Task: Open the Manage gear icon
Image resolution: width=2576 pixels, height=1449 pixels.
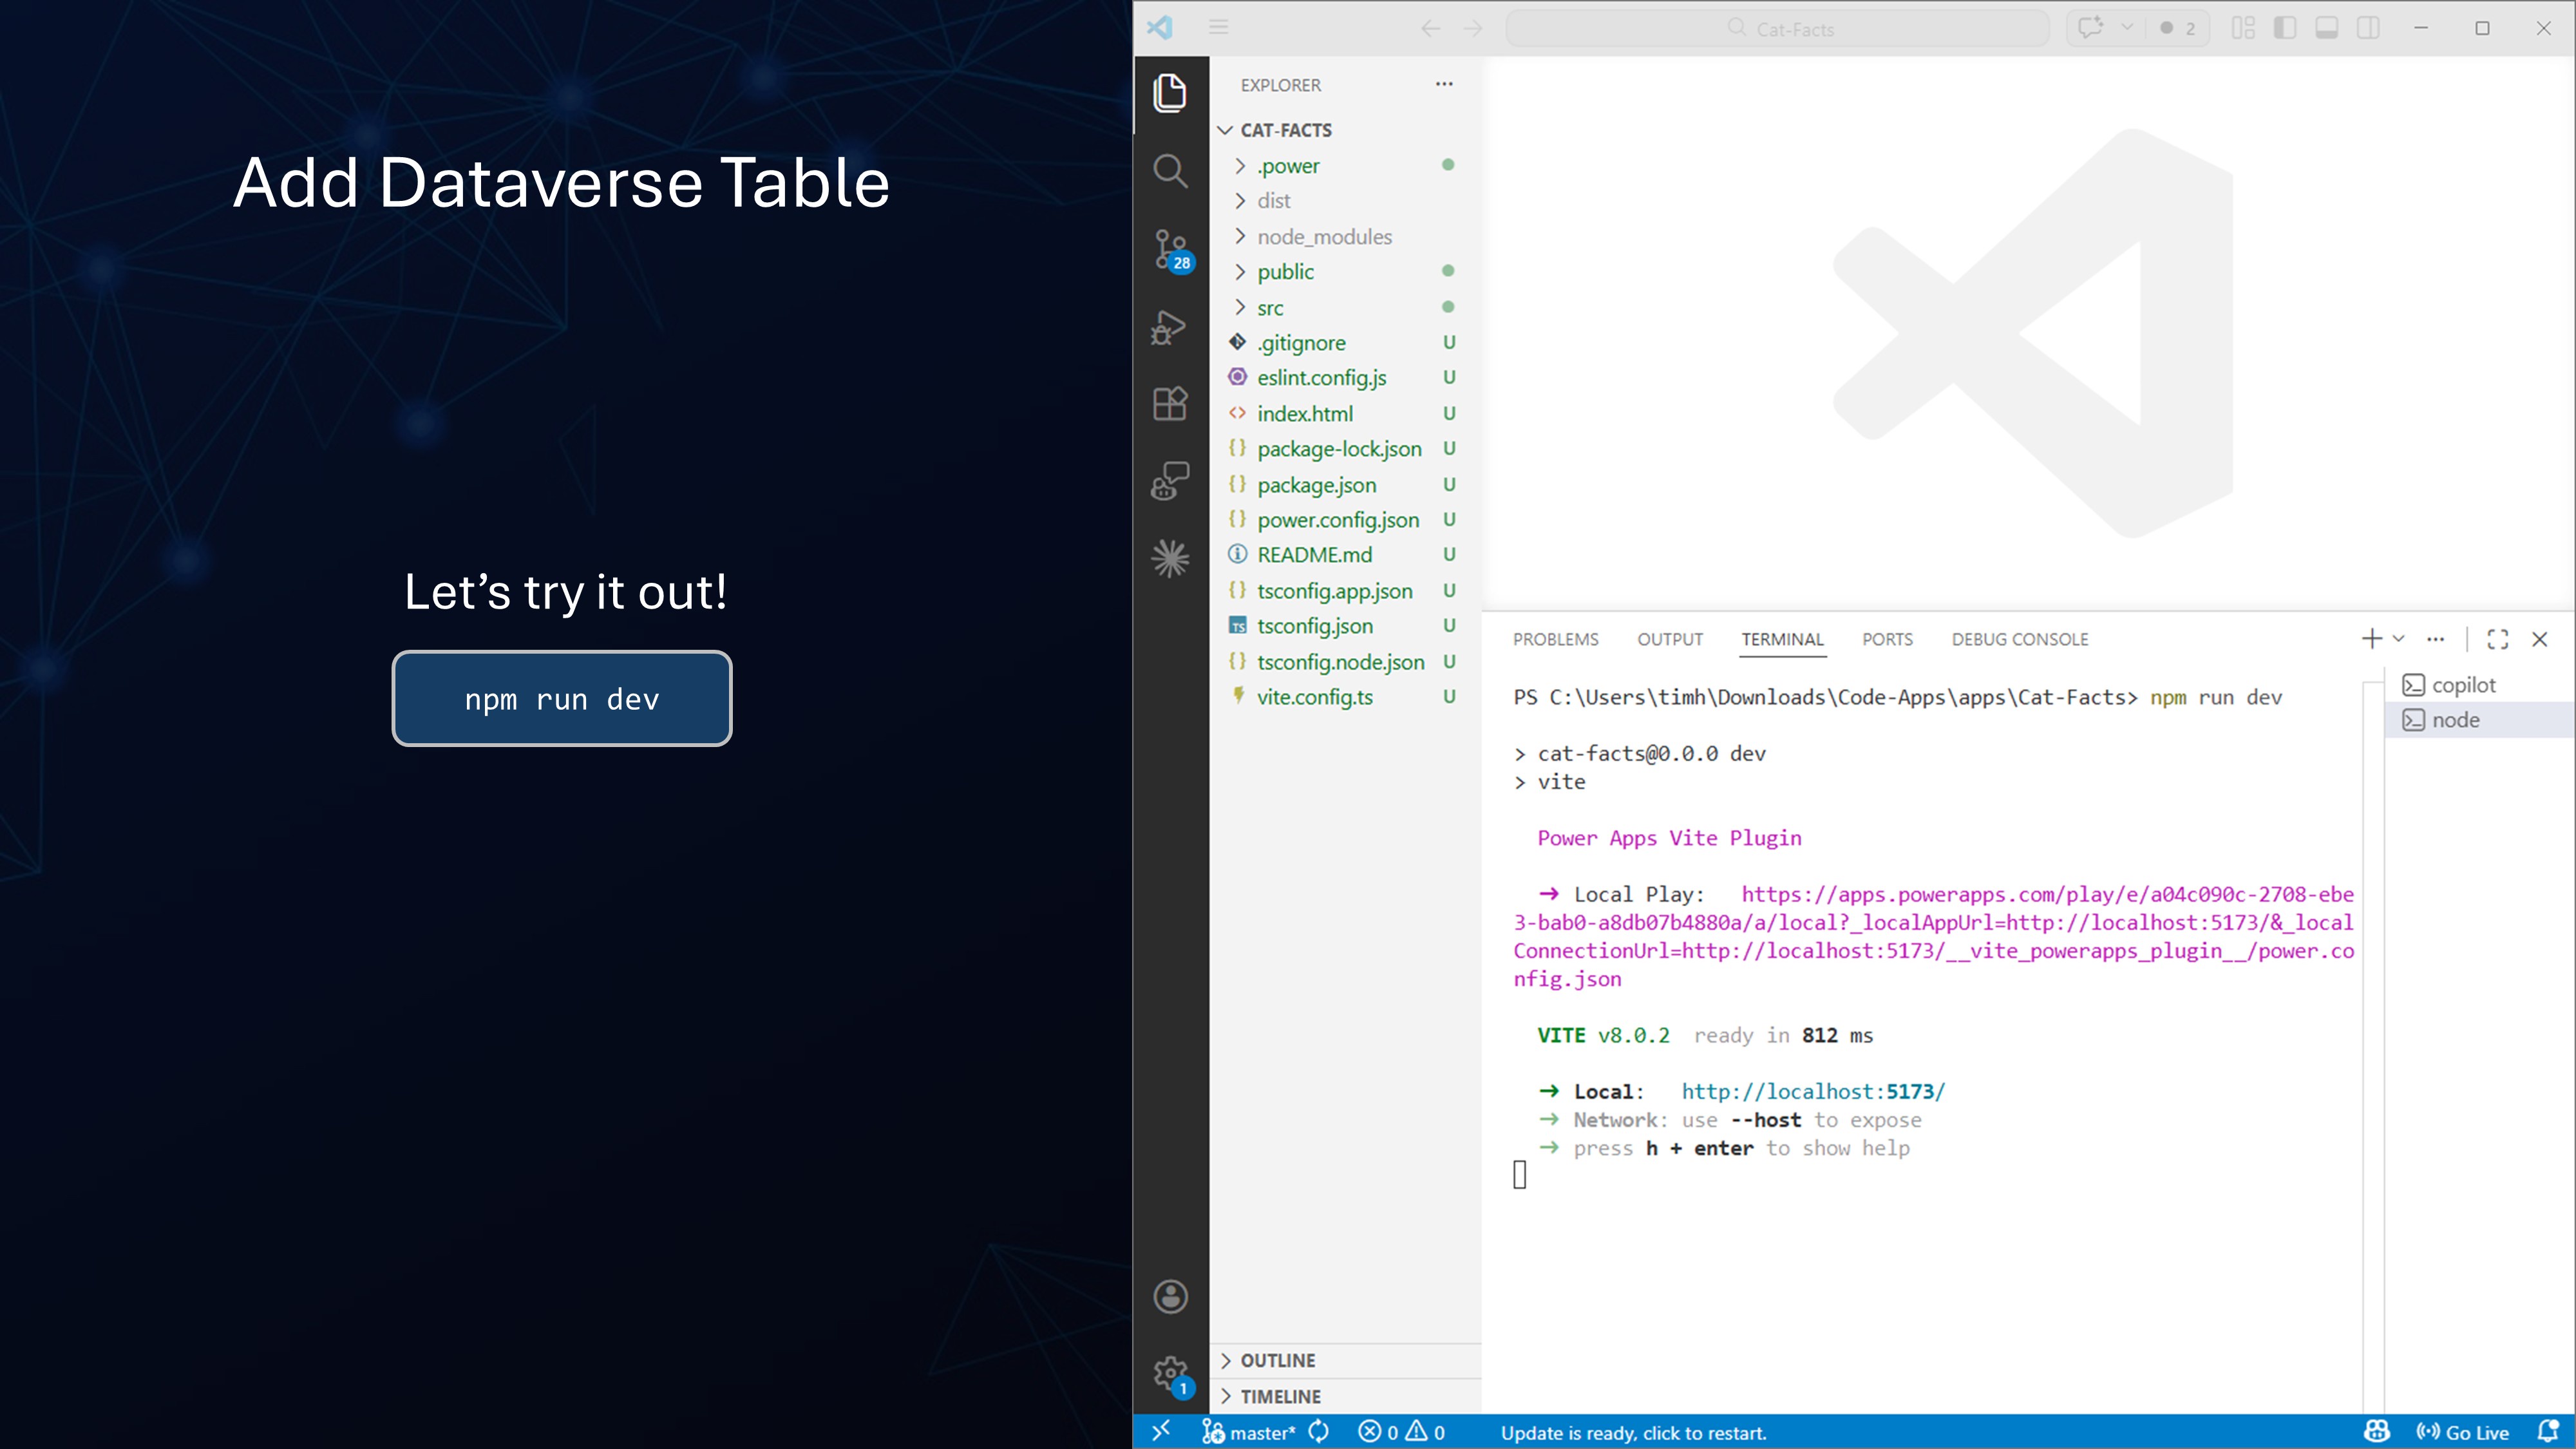Action: [x=1170, y=1374]
